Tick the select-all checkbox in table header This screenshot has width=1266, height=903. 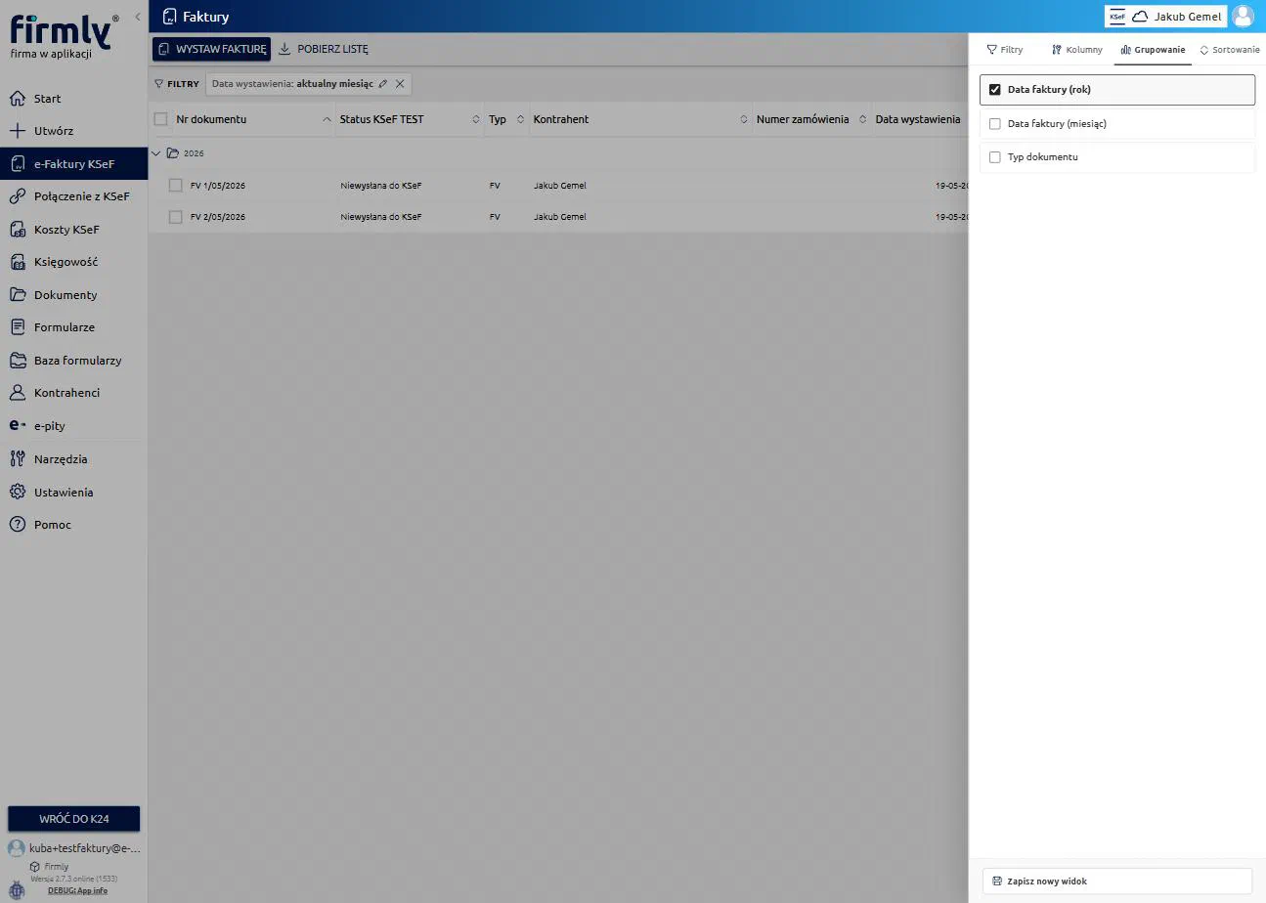pyautogui.click(x=161, y=119)
